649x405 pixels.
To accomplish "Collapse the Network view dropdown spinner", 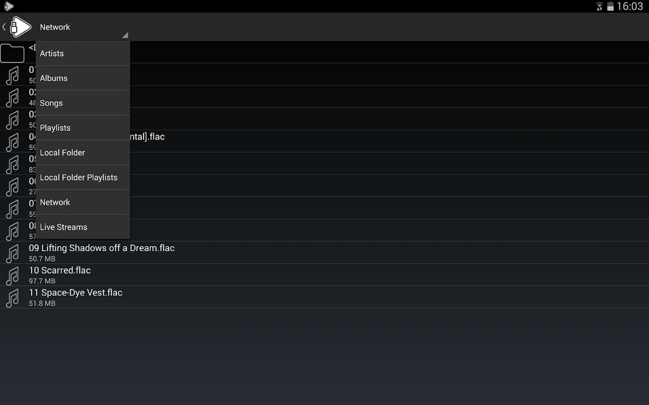I will [x=83, y=27].
